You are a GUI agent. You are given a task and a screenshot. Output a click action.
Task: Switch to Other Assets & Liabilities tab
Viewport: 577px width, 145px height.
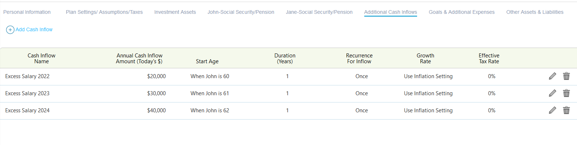tap(535, 12)
